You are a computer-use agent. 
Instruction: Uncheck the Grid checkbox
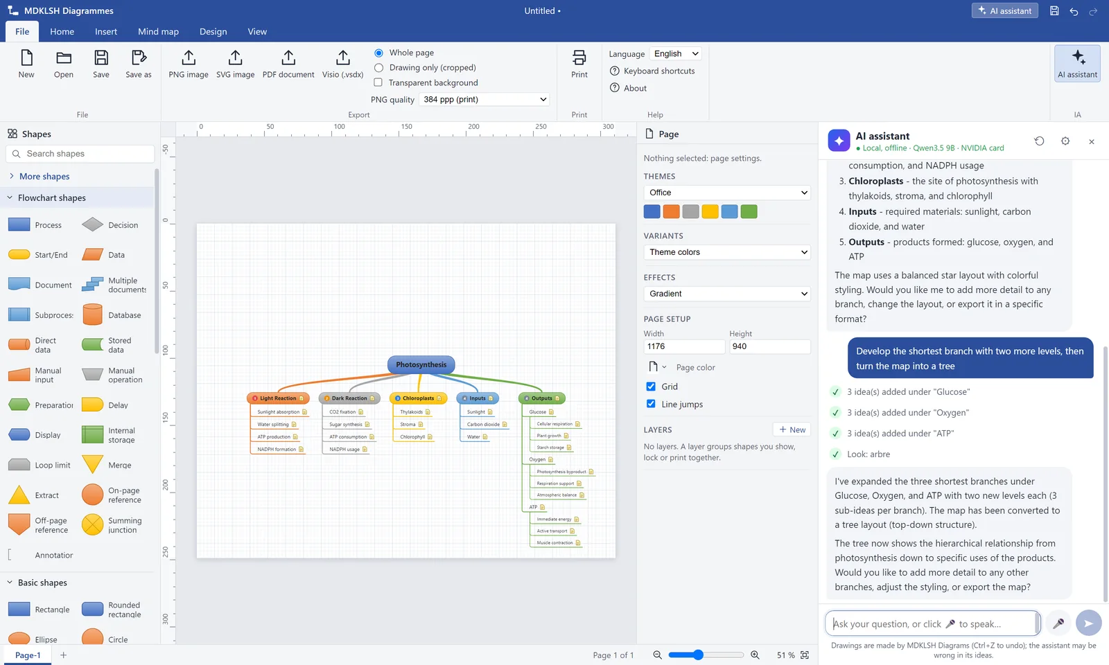click(651, 387)
